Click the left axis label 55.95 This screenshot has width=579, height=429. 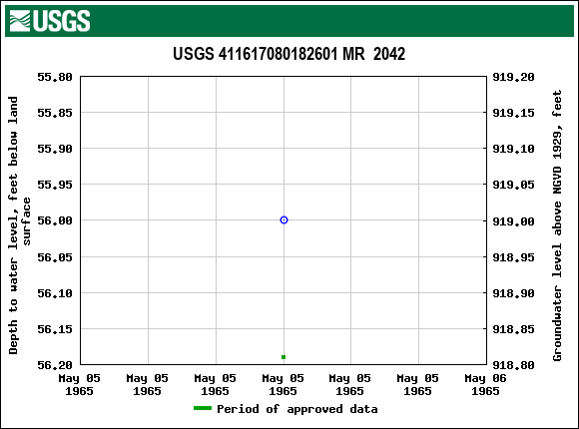pos(55,185)
